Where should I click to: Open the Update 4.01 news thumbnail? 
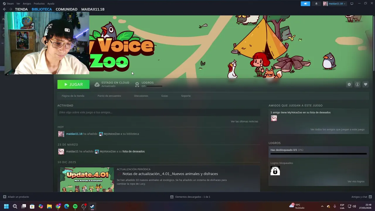pos(87,180)
